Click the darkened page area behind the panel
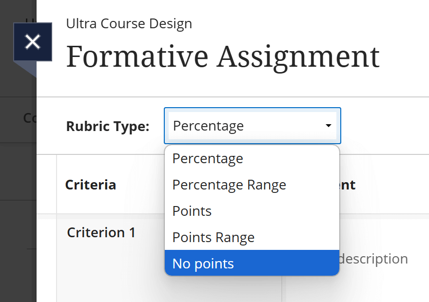 click(x=18, y=195)
